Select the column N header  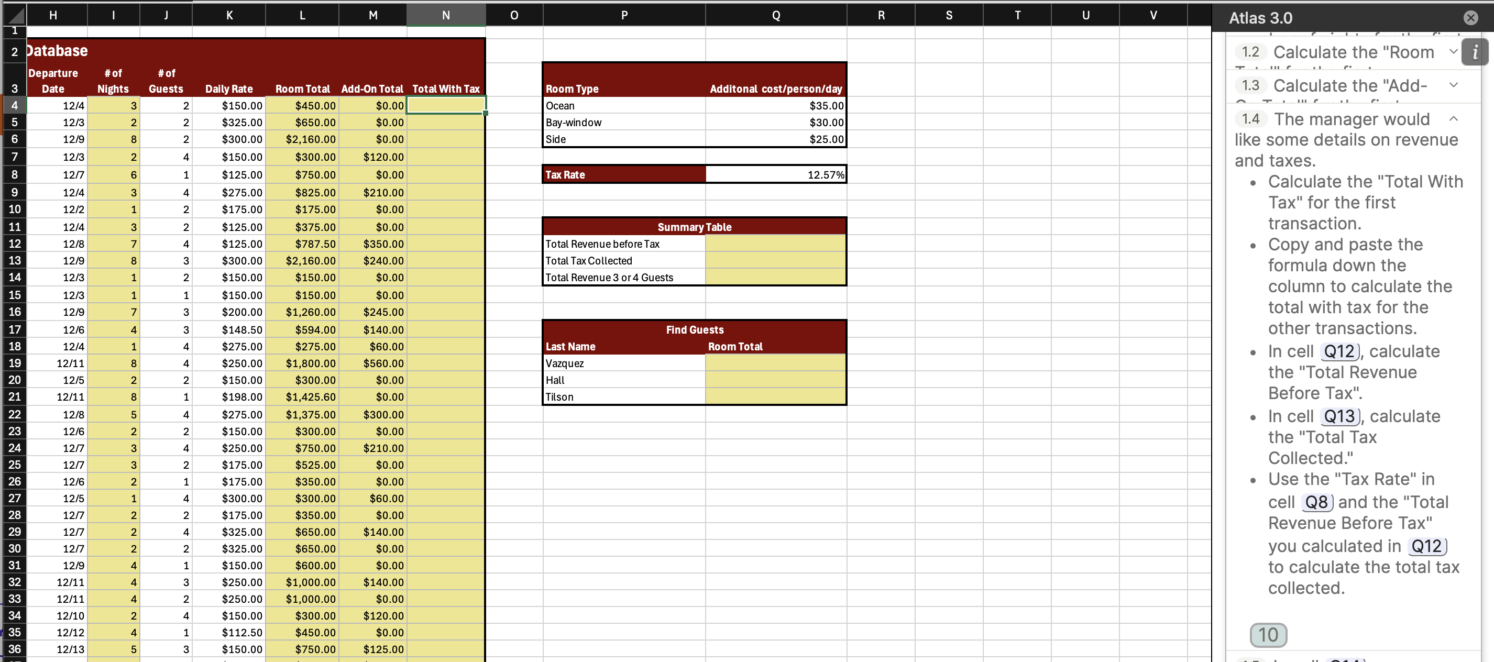tap(446, 15)
